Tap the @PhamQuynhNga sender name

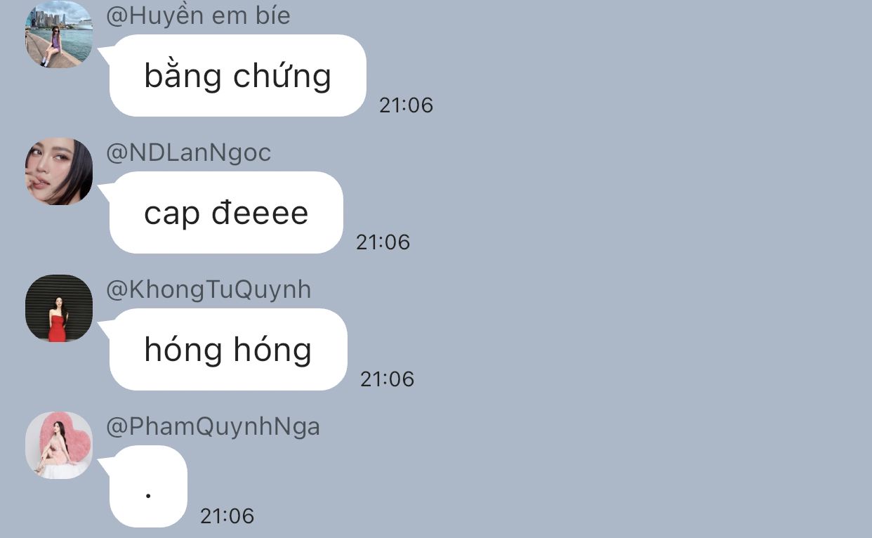[213, 426]
